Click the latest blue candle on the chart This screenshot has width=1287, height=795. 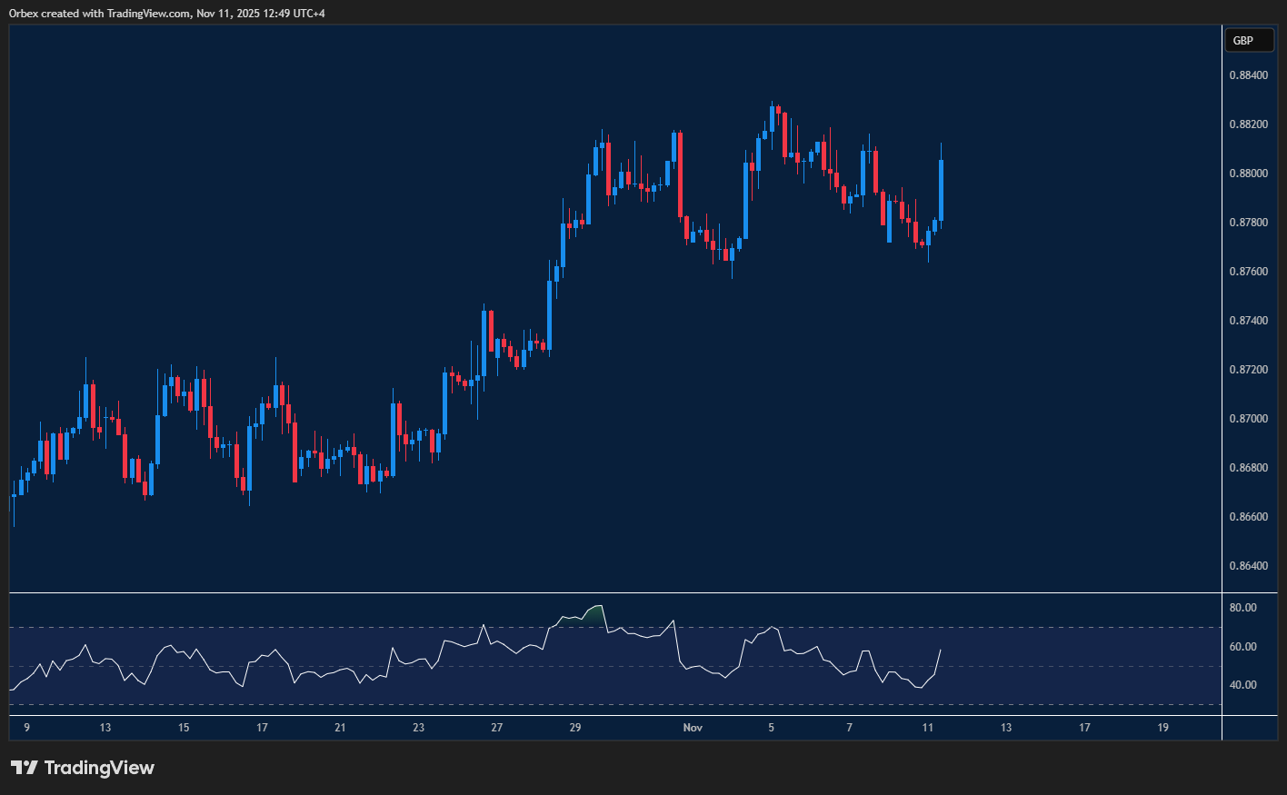tap(941, 190)
